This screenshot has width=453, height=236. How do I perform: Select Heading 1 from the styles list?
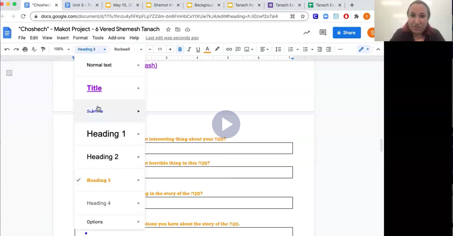click(106, 134)
